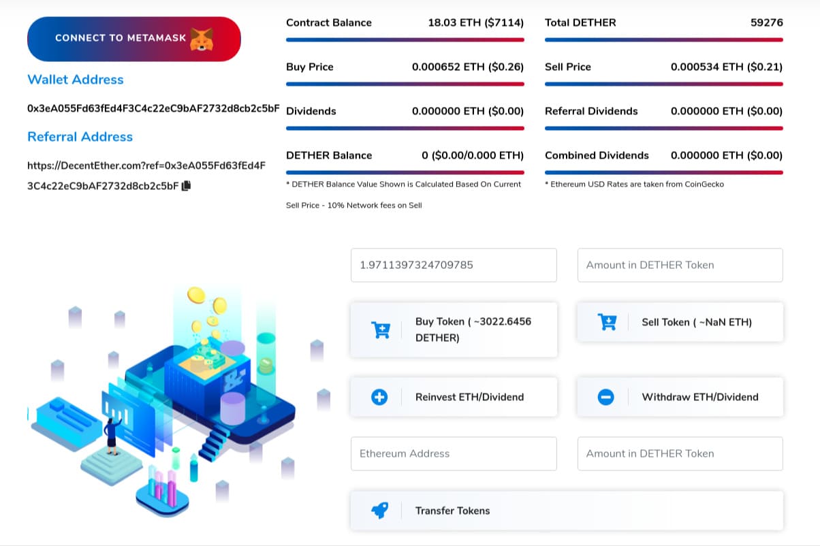The width and height of the screenshot is (820, 546).
Task: Click the Transfer Tokens rocket icon
Action: [x=379, y=511]
